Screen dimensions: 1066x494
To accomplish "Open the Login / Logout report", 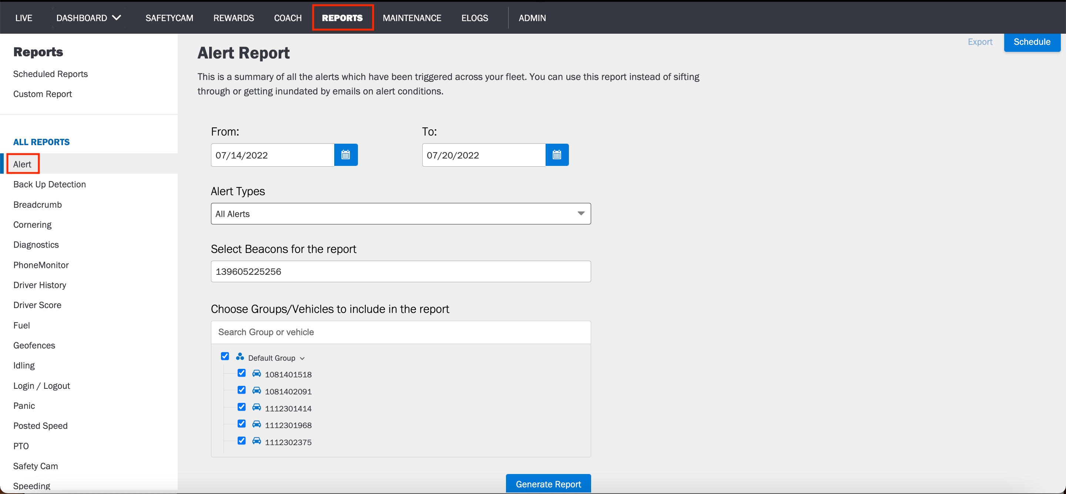I will tap(42, 385).
